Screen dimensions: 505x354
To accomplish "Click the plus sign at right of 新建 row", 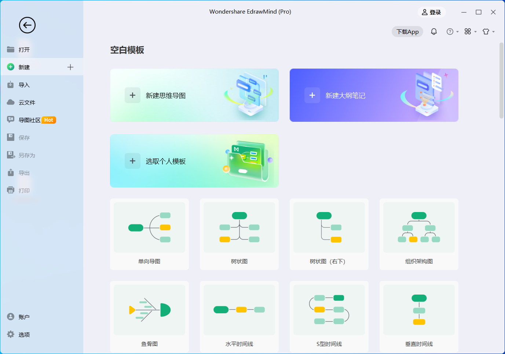I will pos(70,67).
